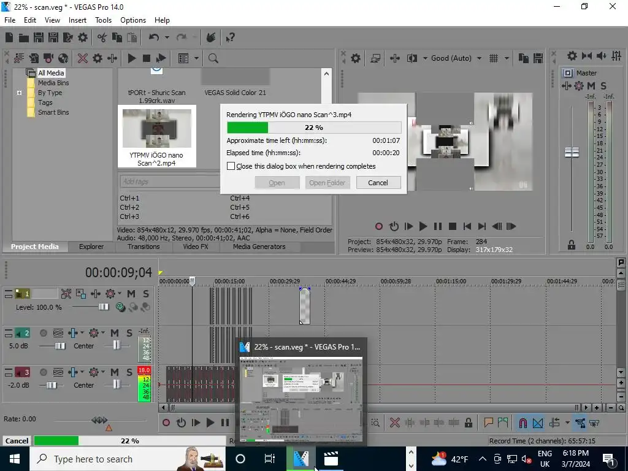Viewport: 628px width, 471px height.
Task: Pause playback under video preview
Action: [x=438, y=226]
